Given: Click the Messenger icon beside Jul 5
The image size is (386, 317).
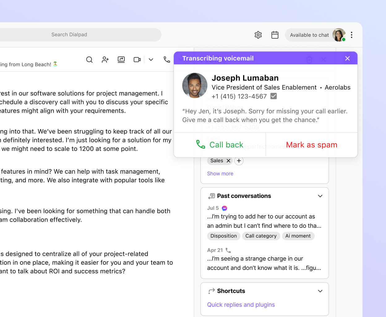Looking at the screenshot, I should coord(224,208).
